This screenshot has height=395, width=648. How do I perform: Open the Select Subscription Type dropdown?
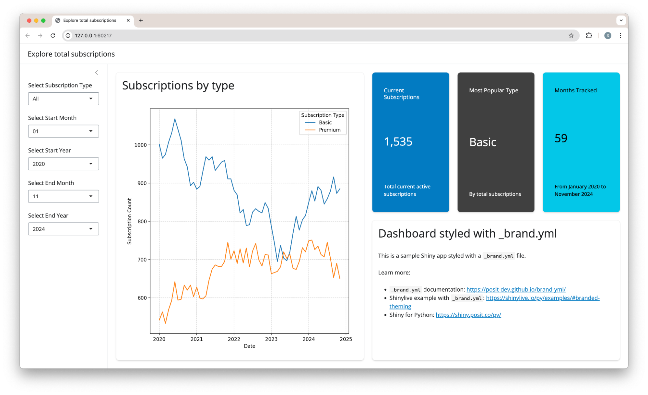[63, 99]
